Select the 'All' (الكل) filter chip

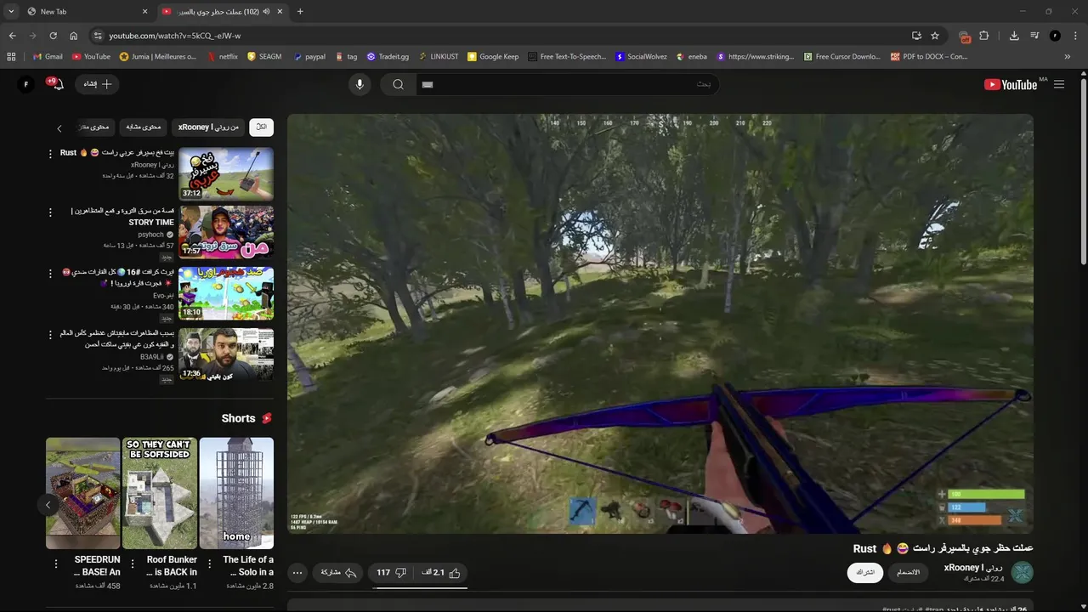pos(261,127)
